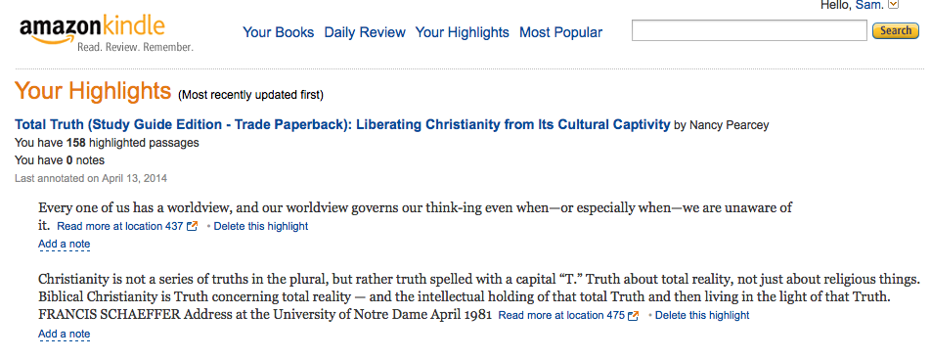931x359 pixels.
Task: Go to Daily Review
Action: 365,32
